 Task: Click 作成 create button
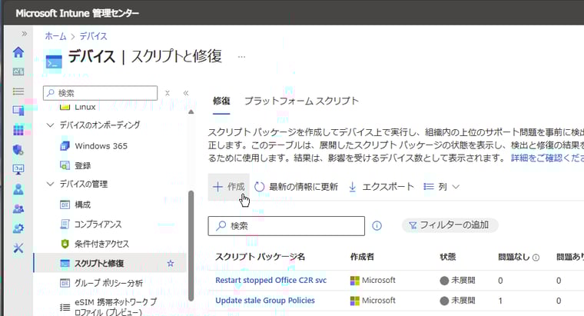[x=229, y=187]
